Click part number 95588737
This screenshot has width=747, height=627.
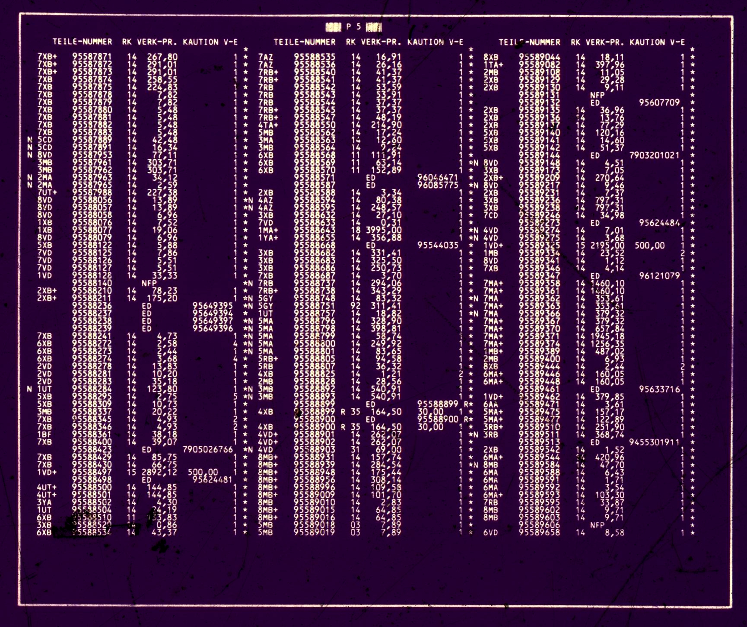(315, 283)
